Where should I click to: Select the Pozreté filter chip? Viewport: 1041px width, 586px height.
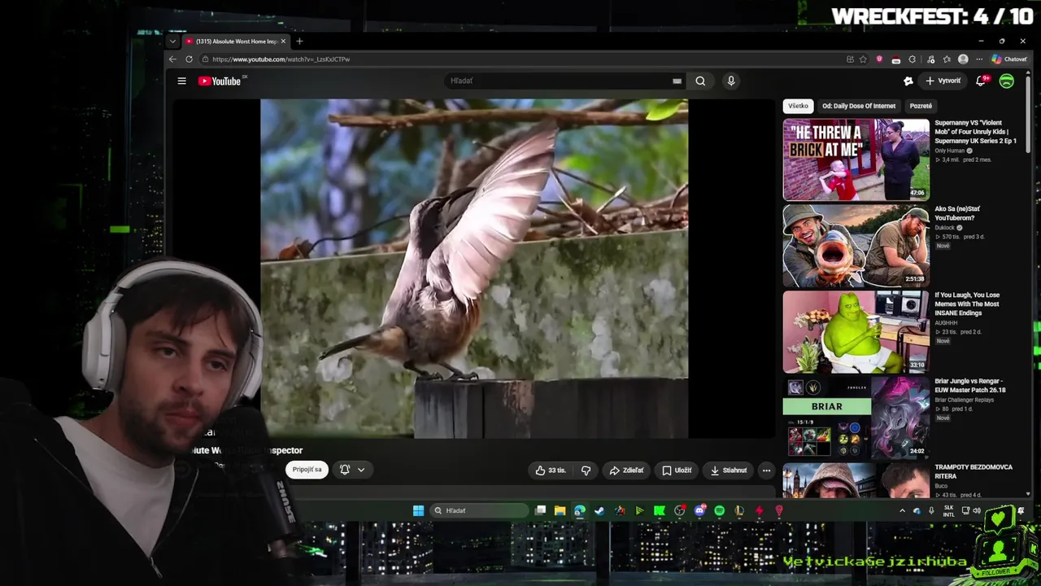(x=921, y=106)
